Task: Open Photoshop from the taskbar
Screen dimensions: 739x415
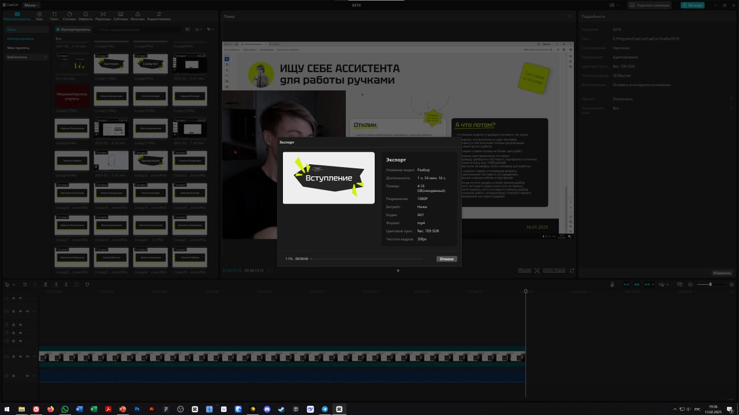Action: click(x=137, y=409)
